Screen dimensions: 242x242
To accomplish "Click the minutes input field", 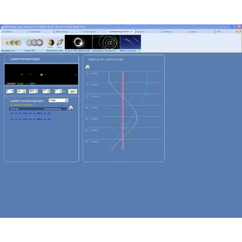I will [x=57, y=92].
